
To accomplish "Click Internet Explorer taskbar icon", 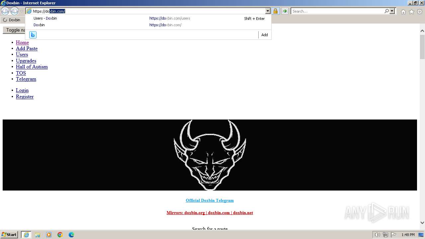I will [x=26, y=235].
